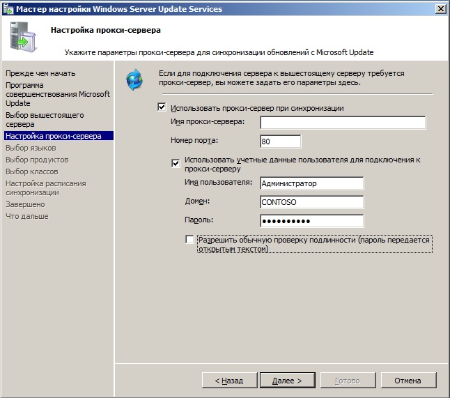450x398 pixels.
Task: Click the 'Настройка прокси-сервера' bold page heading
Action: point(106,30)
